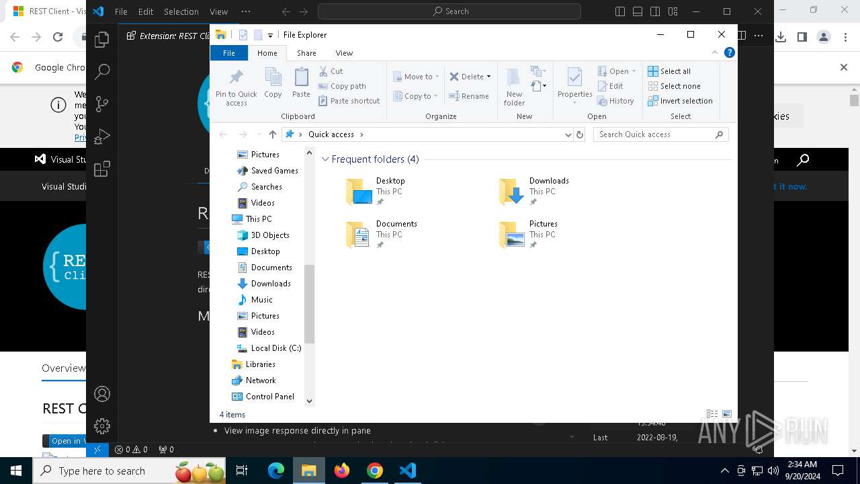Click History in the Open group
The width and height of the screenshot is (860, 484).
coord(615,101)
